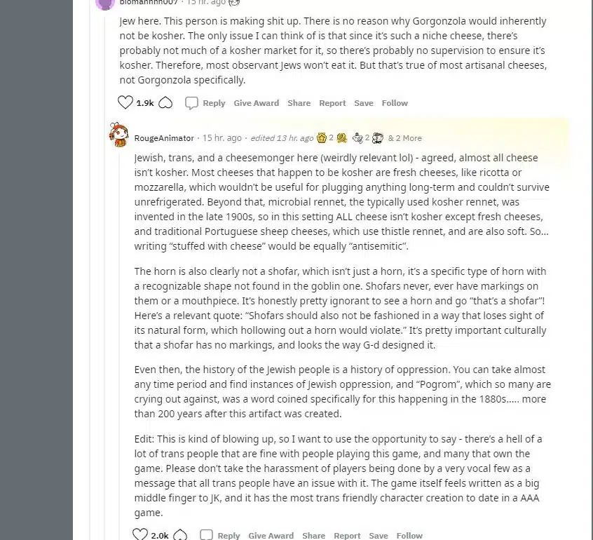Collapse RougeAnimator's comment via thread line
The image size is (593, 540).
tap(119, 341)
